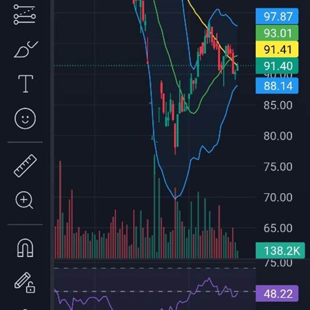Image resolution: width=310 pixels, height=310 pixels.
Task: Click the 70.00 price scale label
Action: 278,197
